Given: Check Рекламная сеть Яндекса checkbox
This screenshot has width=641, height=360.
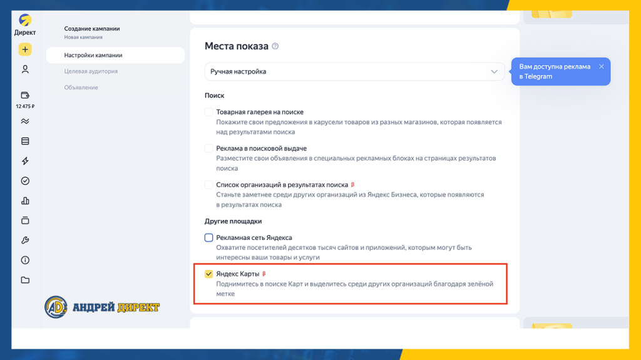Looking at the screenshot, I should (x=208, y=237).
